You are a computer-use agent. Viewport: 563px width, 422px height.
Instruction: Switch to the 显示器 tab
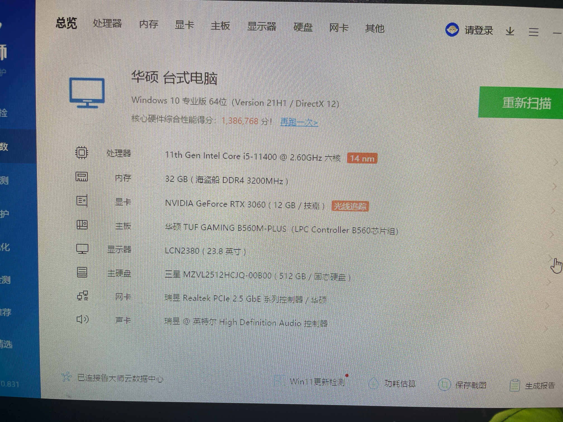tap(262, 27)
